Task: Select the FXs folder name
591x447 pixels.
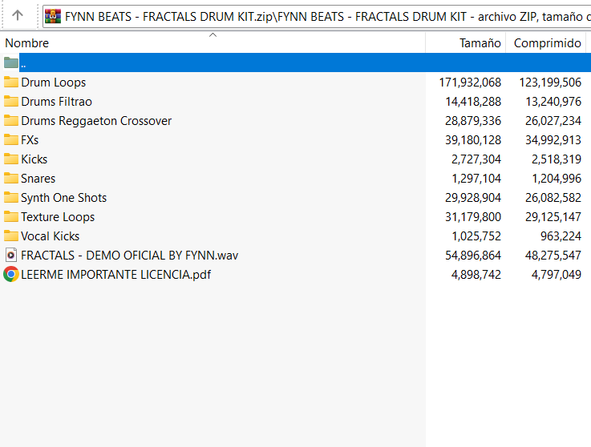Action: [30, 139]
